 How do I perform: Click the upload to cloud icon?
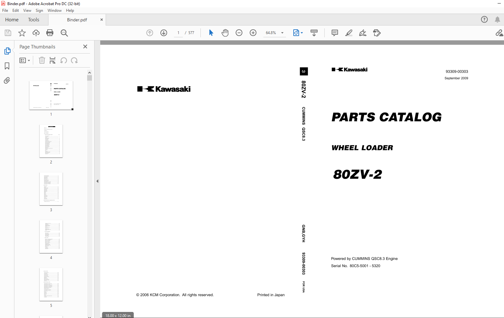[x=36, y=33]
